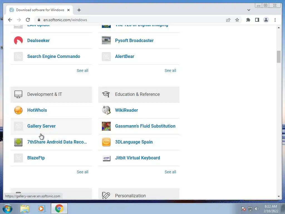The width and height of the screenshot is (285, 214).
Task: Click See all below AlertBear
Action: coord(170,70)
